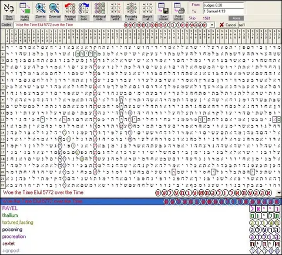Click the From field Judges 6:28

pyautogui.click(x=223, y=5)
